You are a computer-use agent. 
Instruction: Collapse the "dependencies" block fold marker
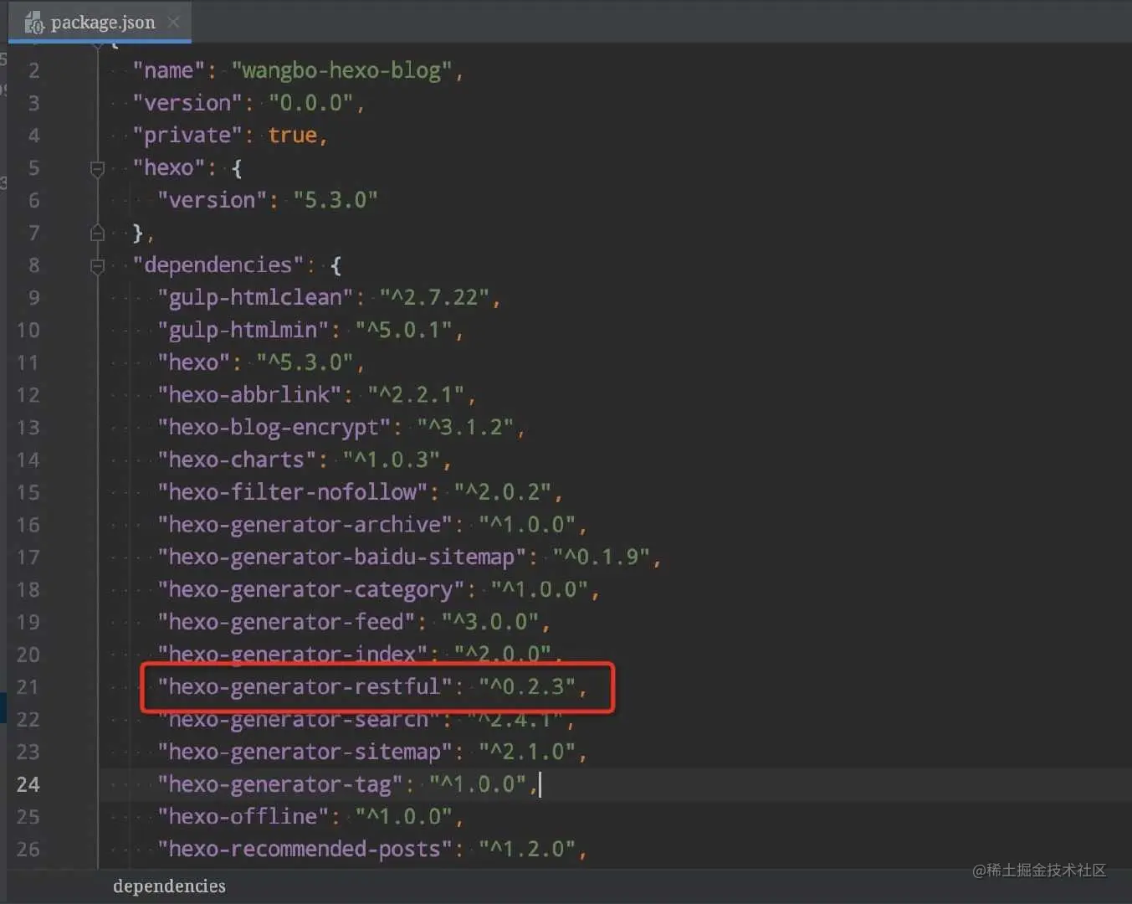[x=97, y=265]
